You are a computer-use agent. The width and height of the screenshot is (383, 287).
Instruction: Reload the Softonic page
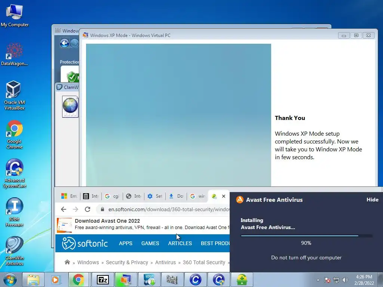point(88,209)
